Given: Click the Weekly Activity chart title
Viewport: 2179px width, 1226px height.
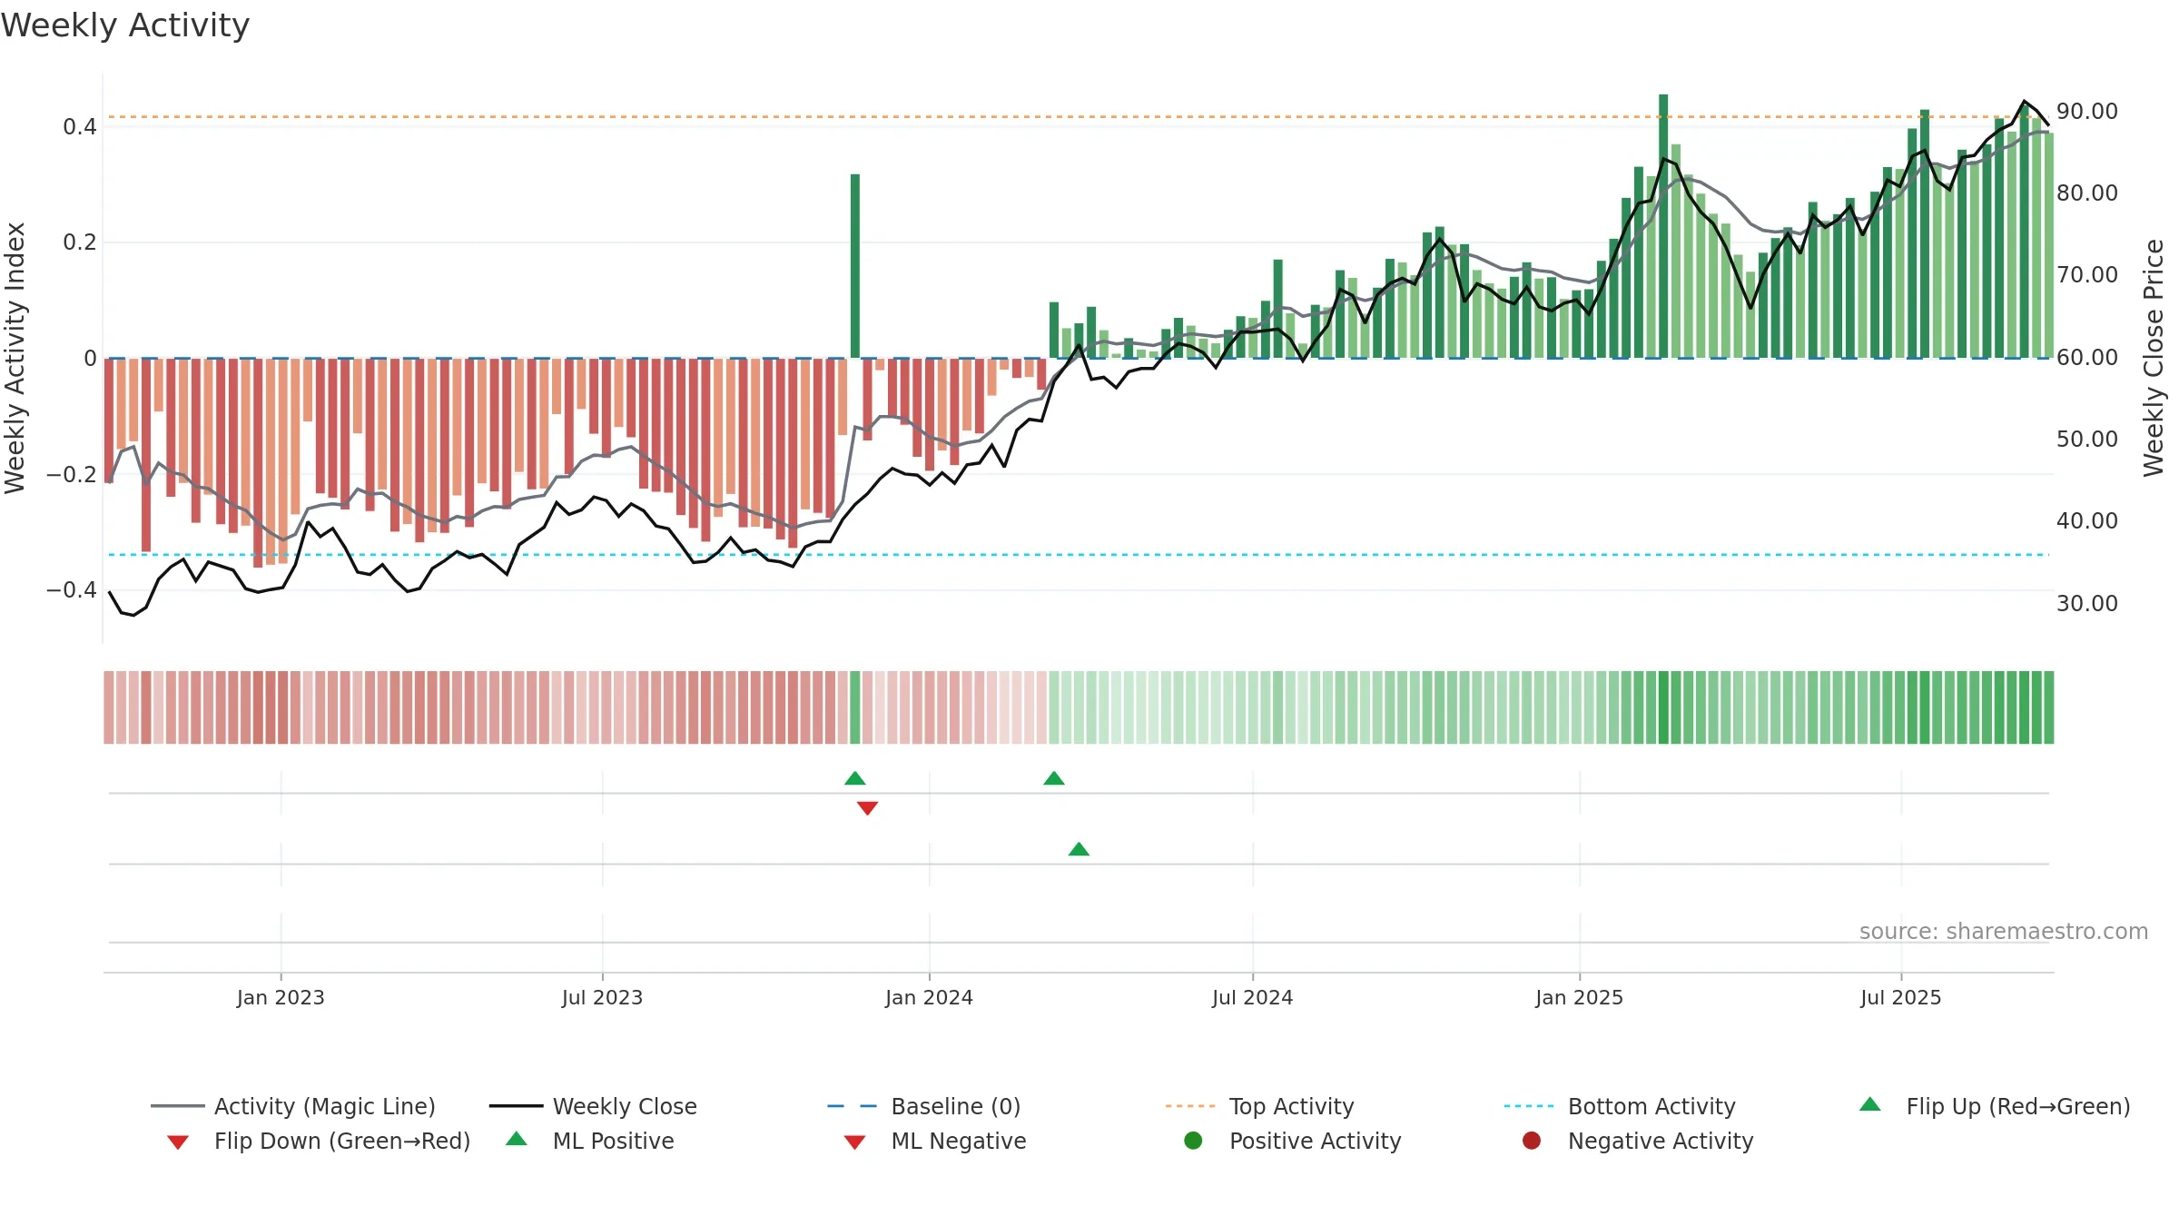Looking at the screenshot, I should click(125, 25).
